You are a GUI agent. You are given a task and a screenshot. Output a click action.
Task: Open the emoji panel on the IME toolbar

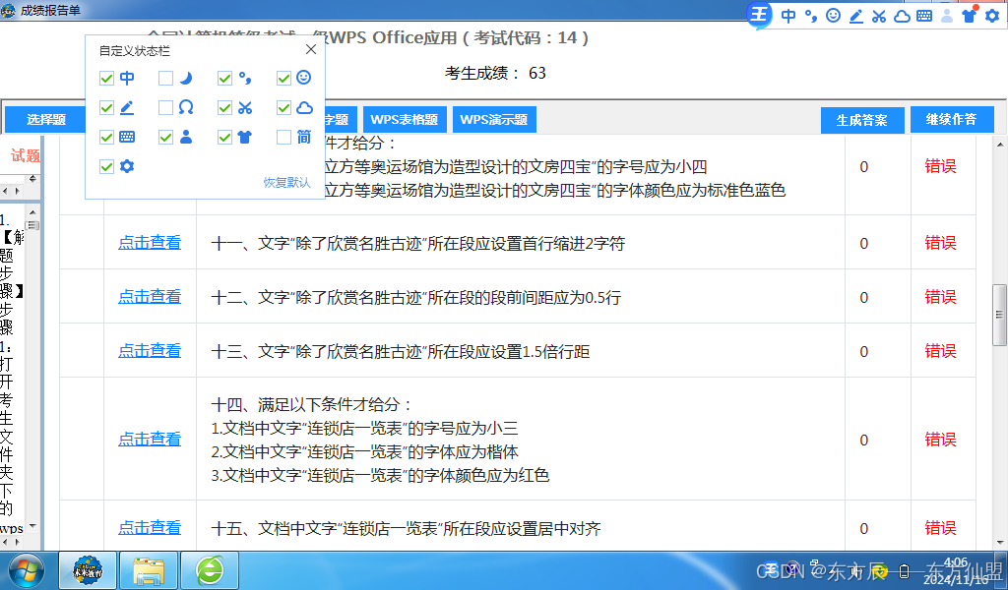(833, 16)
